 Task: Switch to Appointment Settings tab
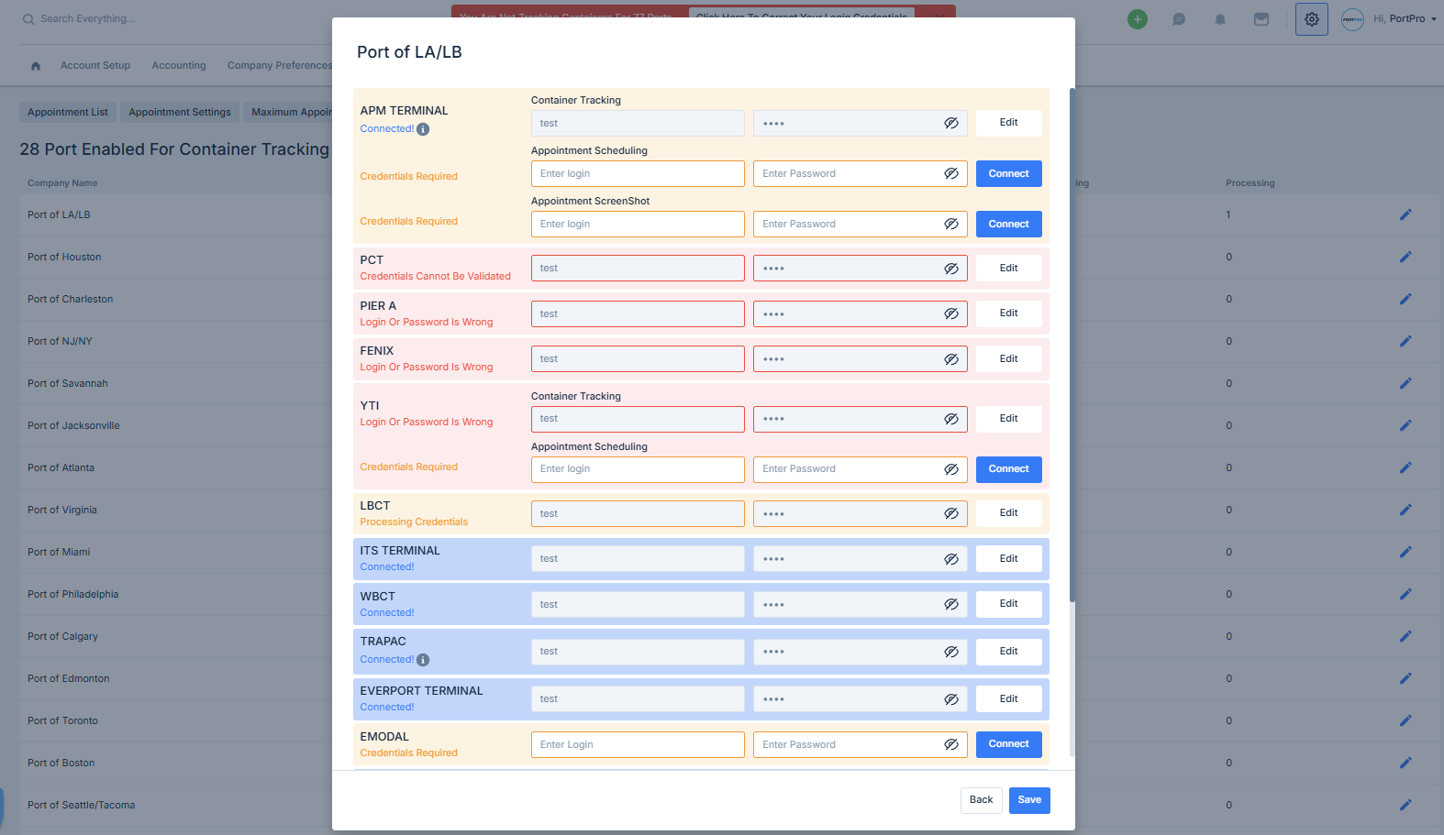[180, 113]
